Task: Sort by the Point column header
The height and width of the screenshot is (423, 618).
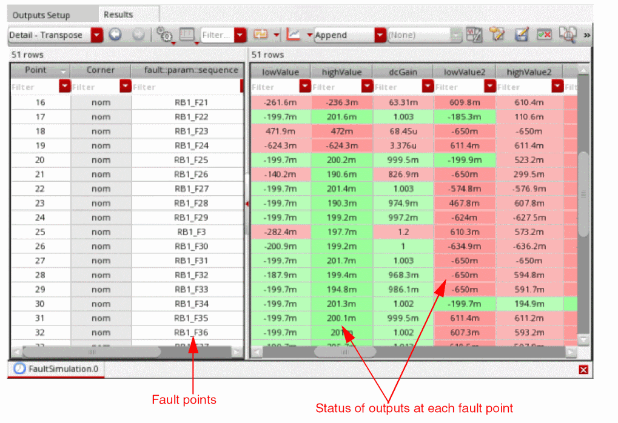Action: tap(40, 70)
